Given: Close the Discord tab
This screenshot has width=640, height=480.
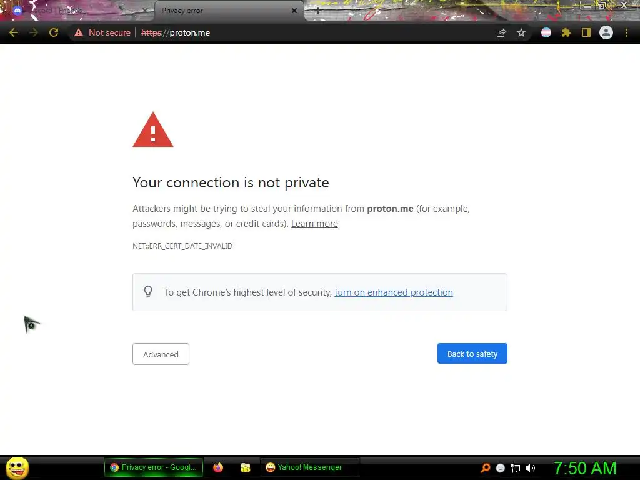Looking at the screenshot, I should click(144, 11).
